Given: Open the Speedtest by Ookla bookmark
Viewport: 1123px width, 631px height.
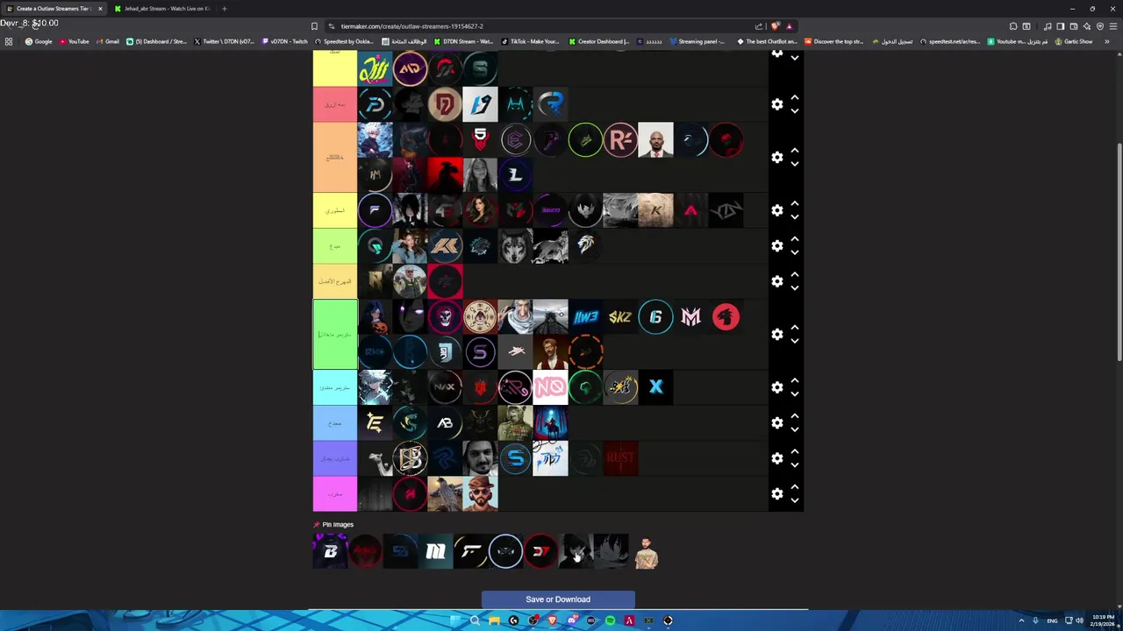Looking at the screenshot, I should (344, 41).
